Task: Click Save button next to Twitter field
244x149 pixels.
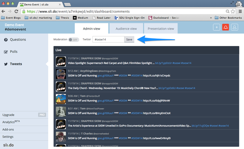Action: point(129,40)
